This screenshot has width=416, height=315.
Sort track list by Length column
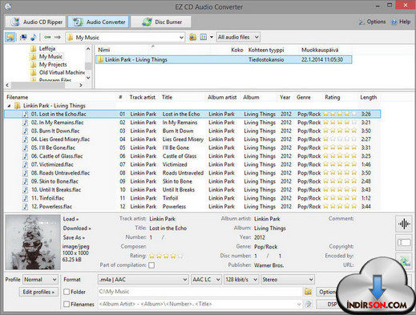tap(369, 97)
